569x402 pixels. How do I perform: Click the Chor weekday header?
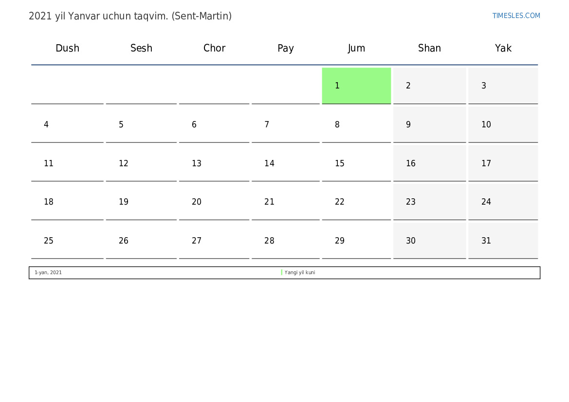pos(214,48)
